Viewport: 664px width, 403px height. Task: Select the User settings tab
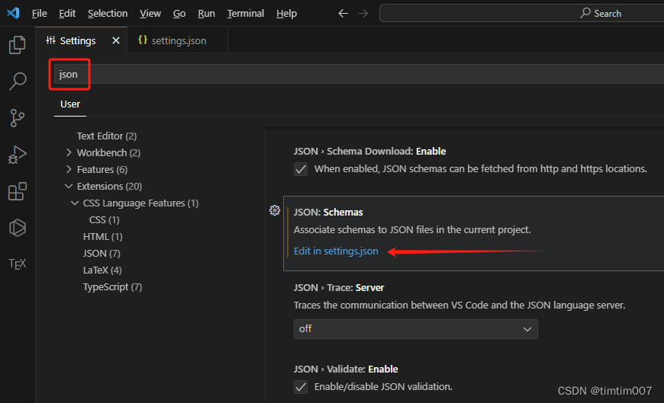70,104
